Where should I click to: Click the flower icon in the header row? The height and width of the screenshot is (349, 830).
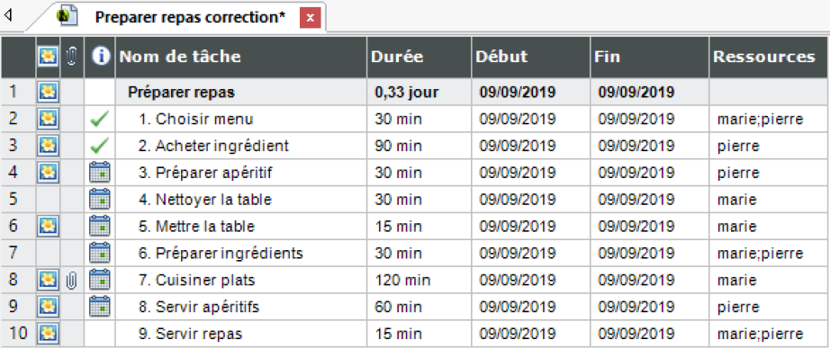pos(49,57)
